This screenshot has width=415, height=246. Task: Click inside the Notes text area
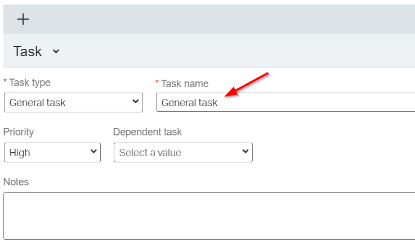[x=208, y=216]
